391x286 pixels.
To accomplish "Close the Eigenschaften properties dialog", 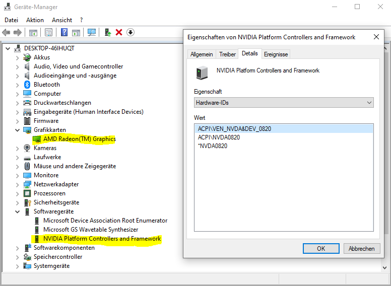I will coord(376,37).
